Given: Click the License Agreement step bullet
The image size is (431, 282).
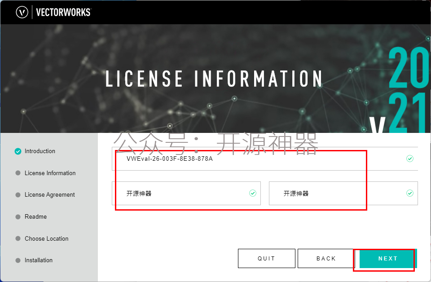Looking at the screenshot, I should [x=18, y=195].
